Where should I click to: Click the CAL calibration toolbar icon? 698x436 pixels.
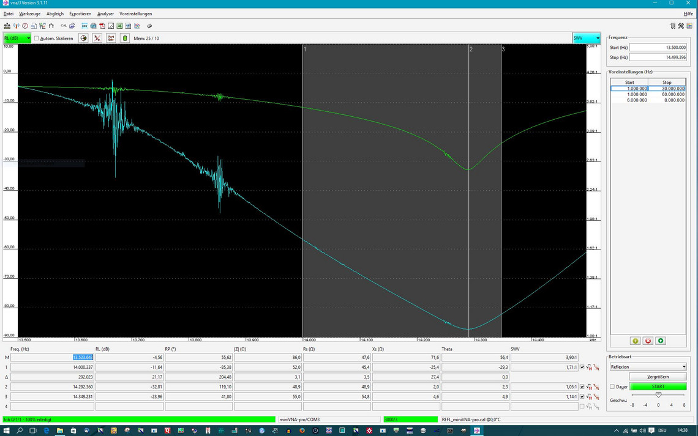[64, 26]
